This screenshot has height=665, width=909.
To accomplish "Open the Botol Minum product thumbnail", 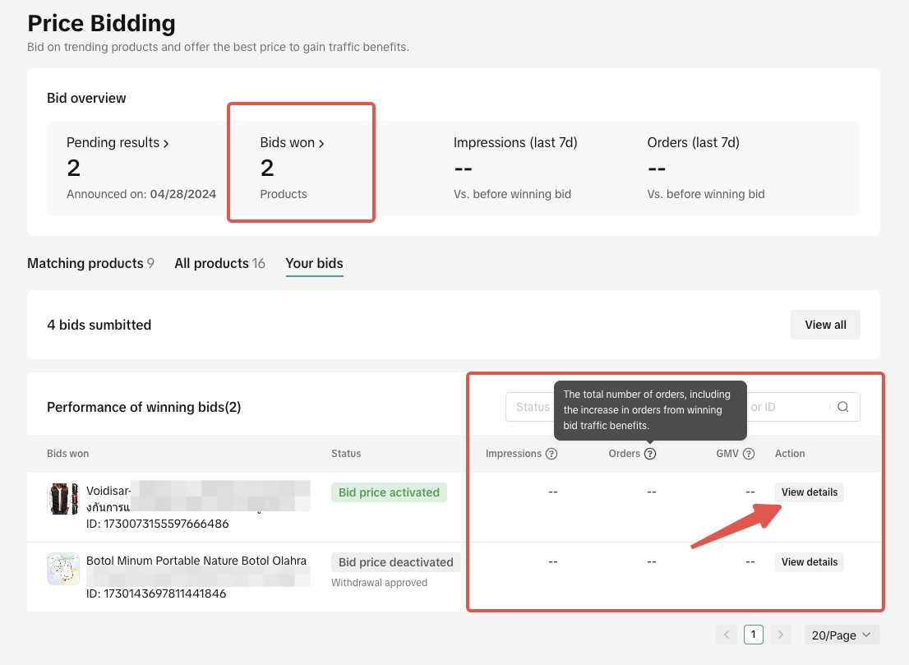I will tap(63, 569).
